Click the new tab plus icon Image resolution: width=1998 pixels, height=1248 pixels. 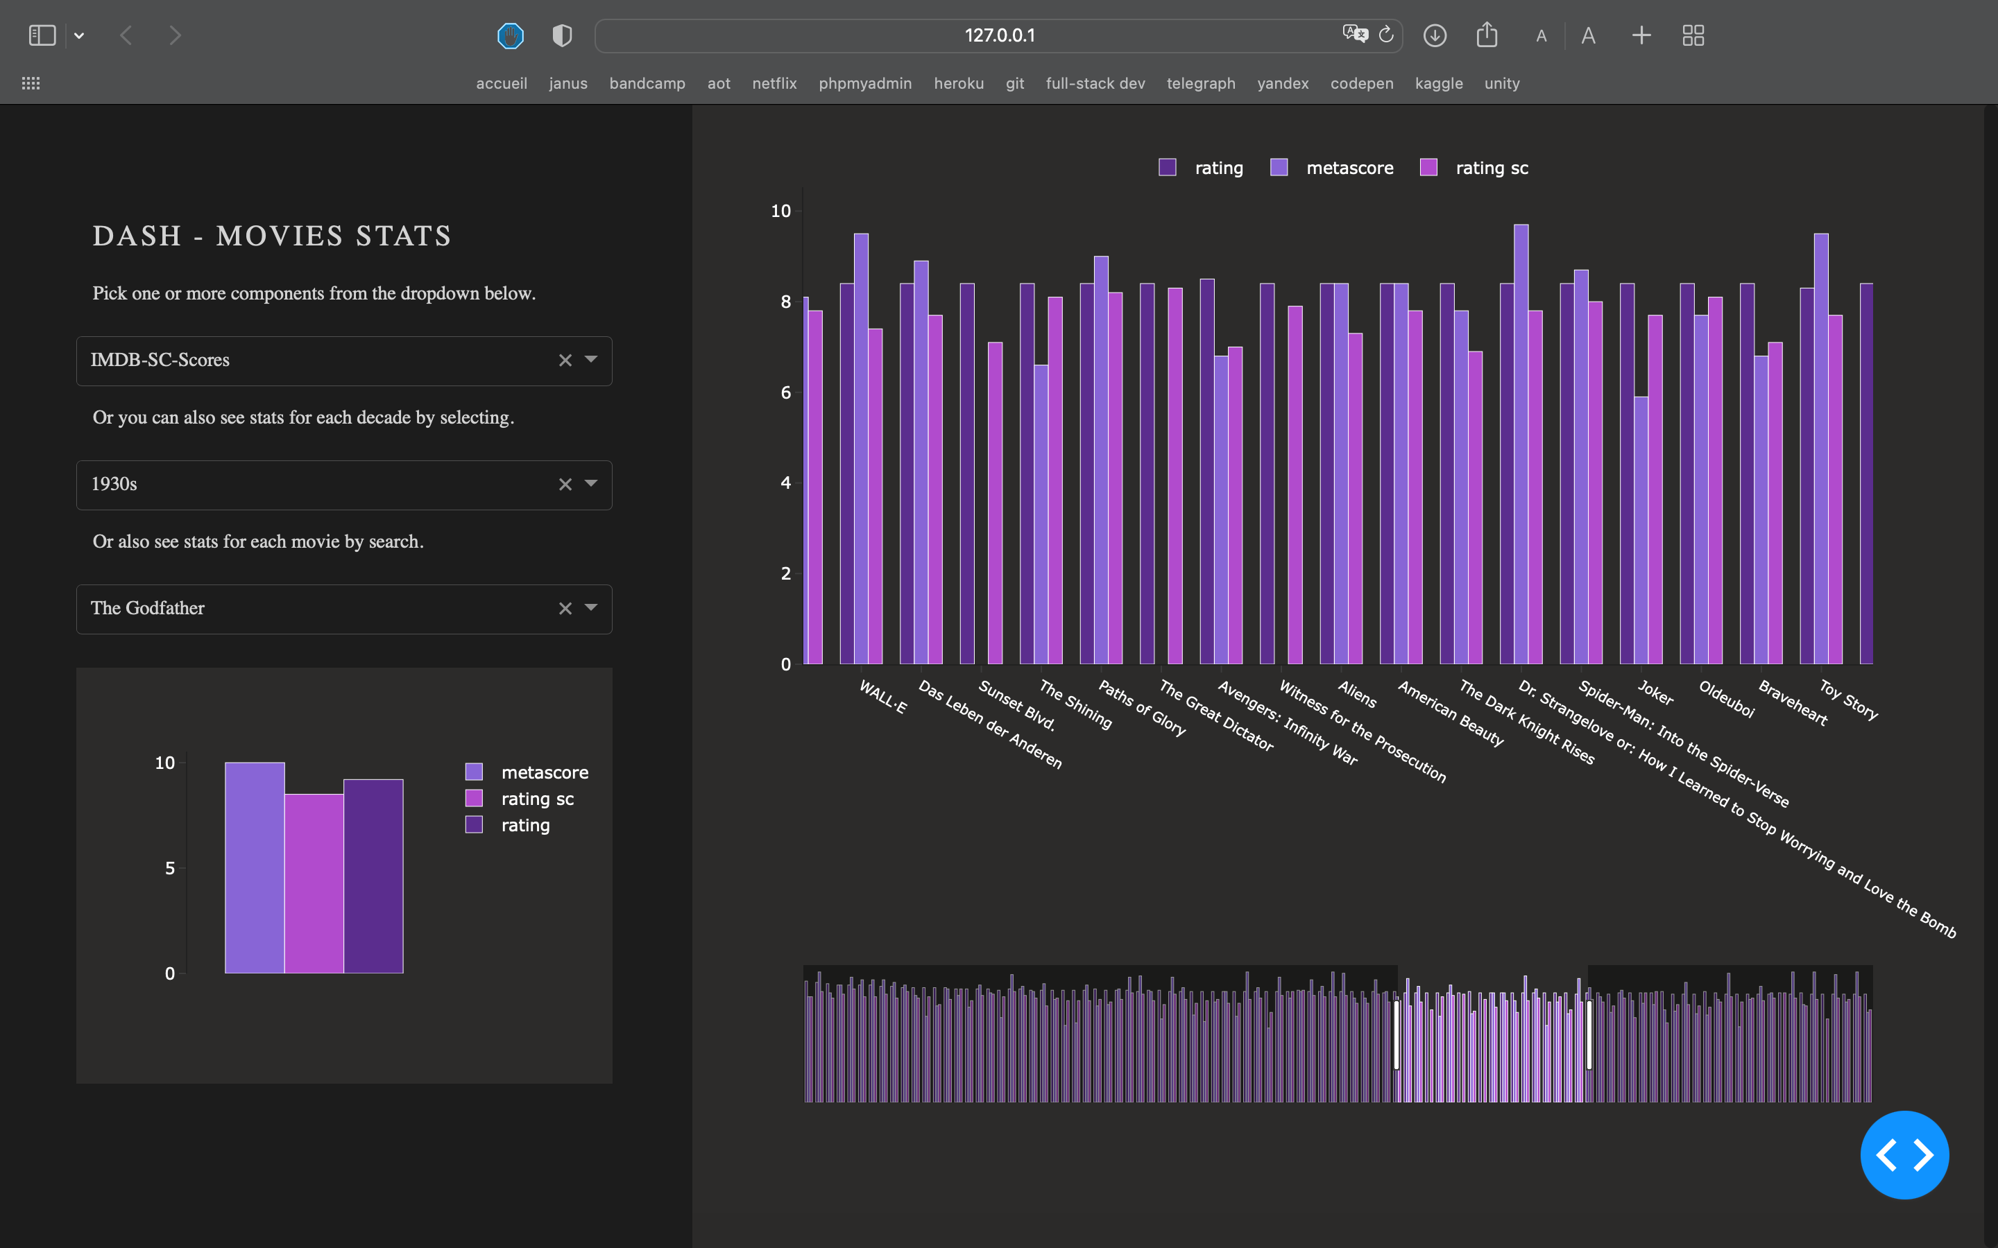coord(1641,35)
